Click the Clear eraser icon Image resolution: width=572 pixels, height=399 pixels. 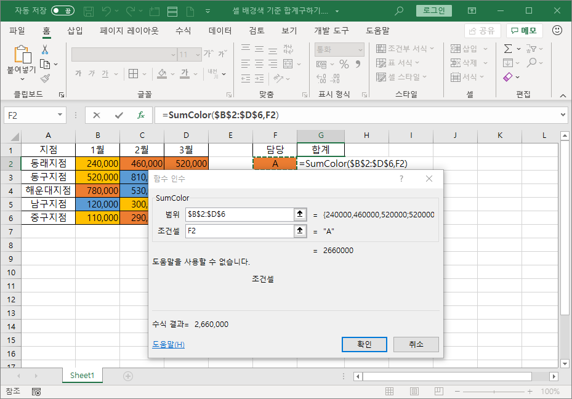coord(508,77)
